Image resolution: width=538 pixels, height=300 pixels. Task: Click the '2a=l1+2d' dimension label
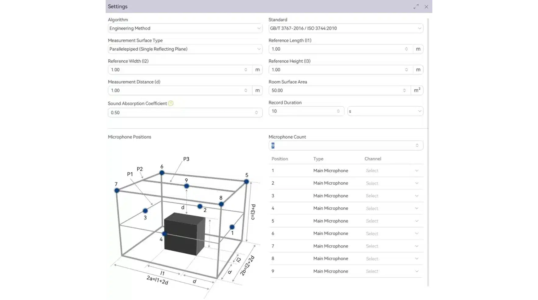tap(157, 280)
